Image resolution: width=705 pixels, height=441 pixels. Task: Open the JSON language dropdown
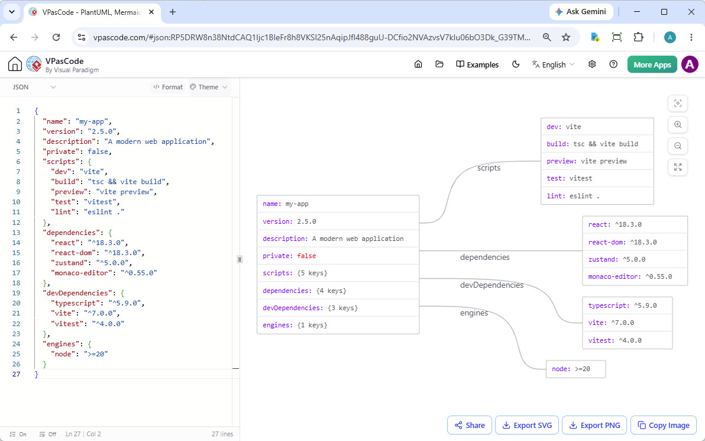click(x=34, y=87)
